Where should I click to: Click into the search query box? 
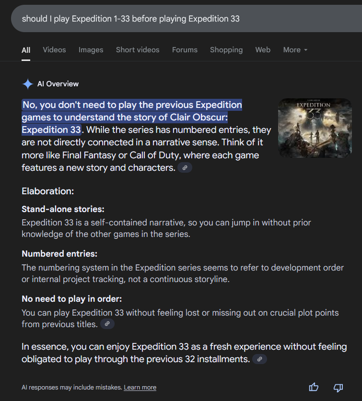point(187,19)
